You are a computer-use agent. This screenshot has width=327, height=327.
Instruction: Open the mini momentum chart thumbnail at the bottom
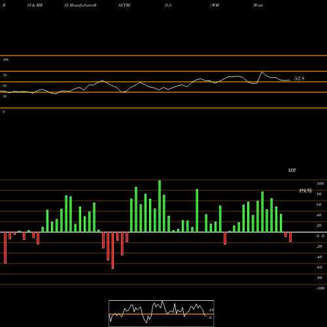(x=162, y=313)
